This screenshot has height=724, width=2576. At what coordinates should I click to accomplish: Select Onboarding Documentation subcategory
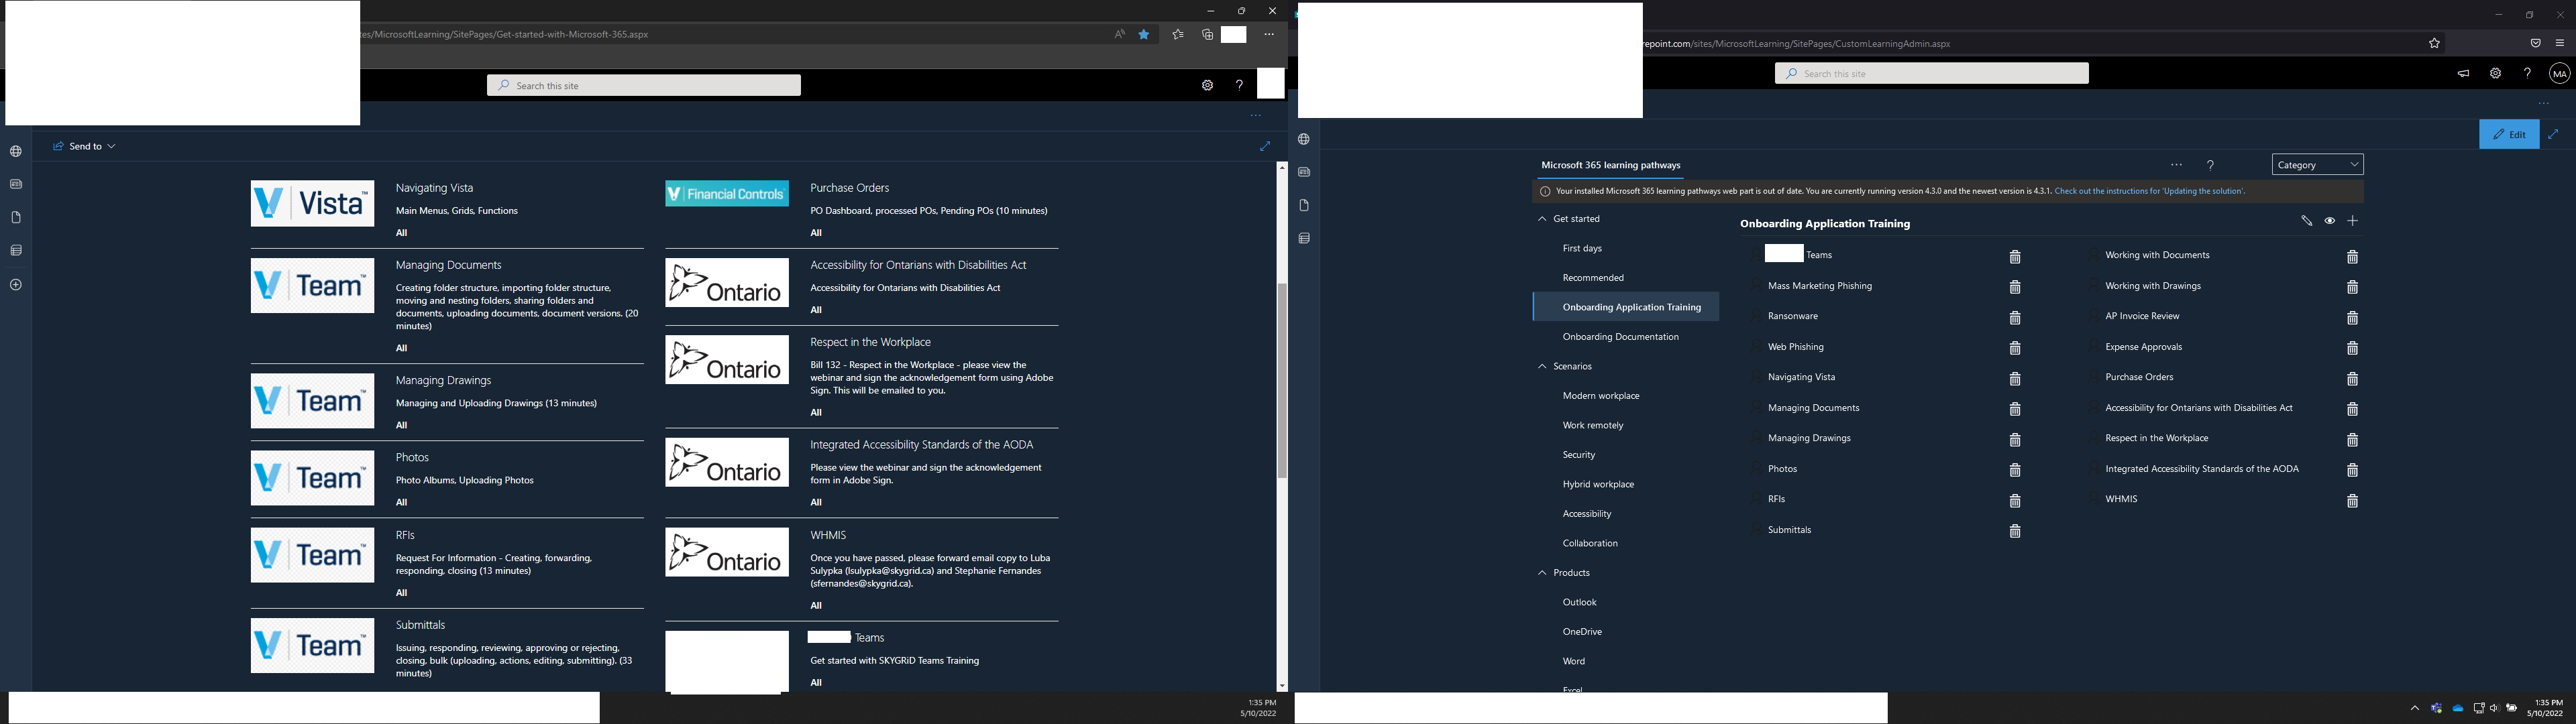click(x=1620, y=337)
